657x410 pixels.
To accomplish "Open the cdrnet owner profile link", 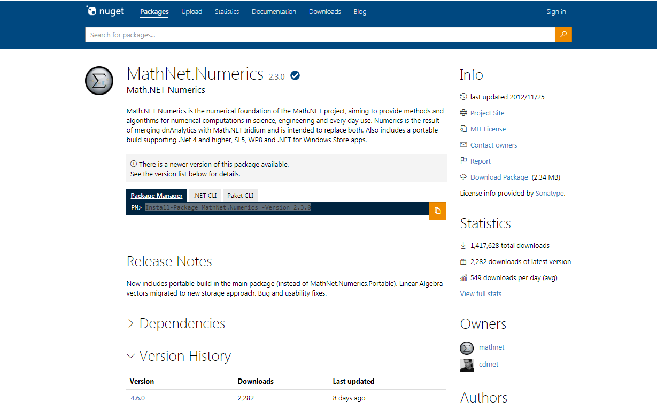I will [489, 365].
